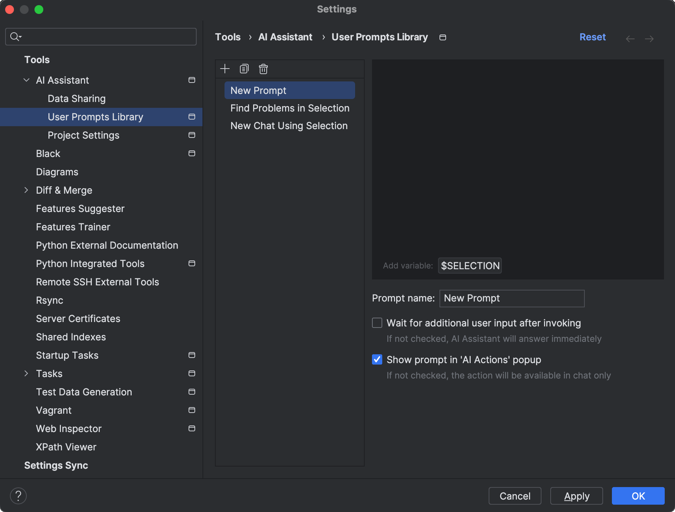The image size is (675, 512).
Task: Click project icon next to Startup Tasks
Action: 191,355
